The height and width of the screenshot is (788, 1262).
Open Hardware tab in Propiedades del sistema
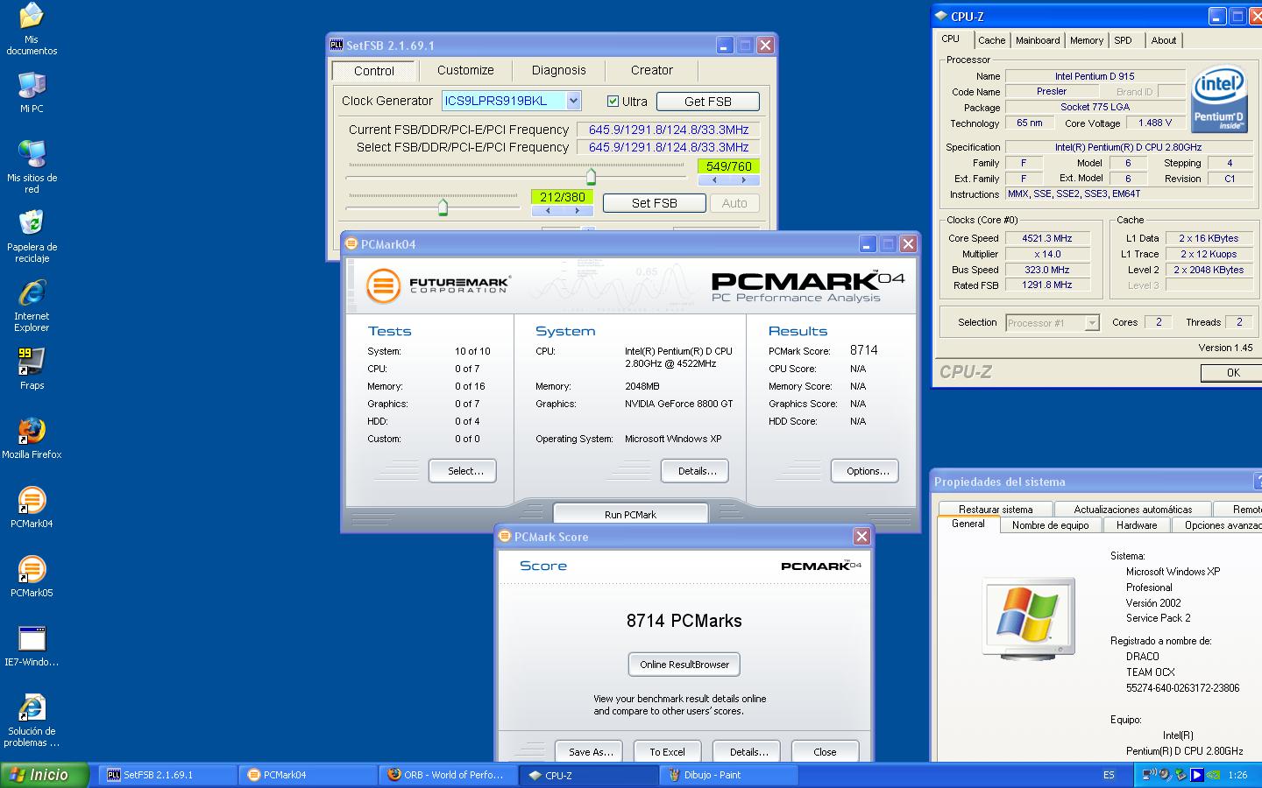(1137, 525)
